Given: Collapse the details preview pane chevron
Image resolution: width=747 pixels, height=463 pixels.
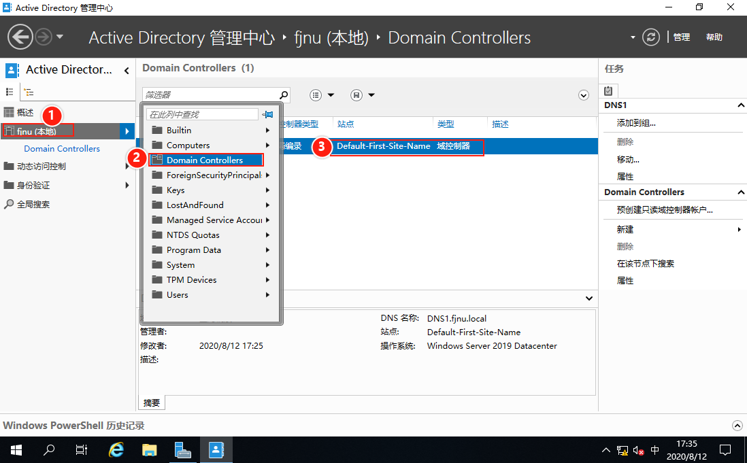Looking at the screenshot, I should 589,298.
